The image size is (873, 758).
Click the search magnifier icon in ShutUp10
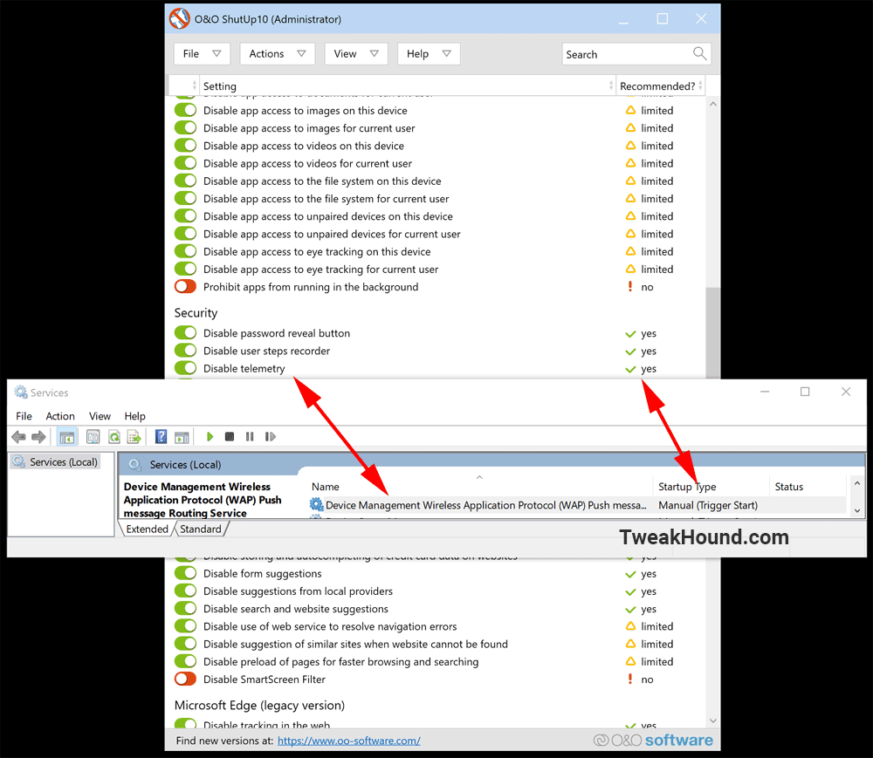[700, 53]
